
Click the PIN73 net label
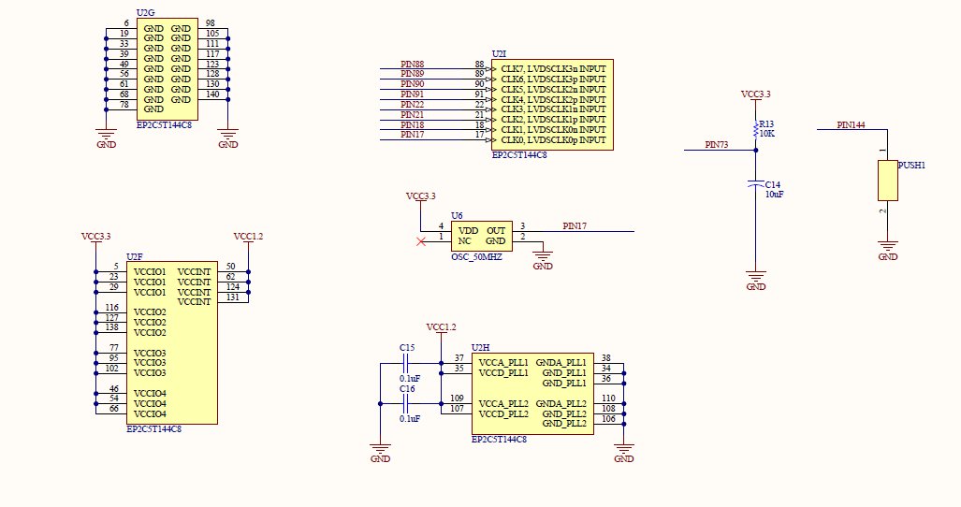[x=717, y=145]
